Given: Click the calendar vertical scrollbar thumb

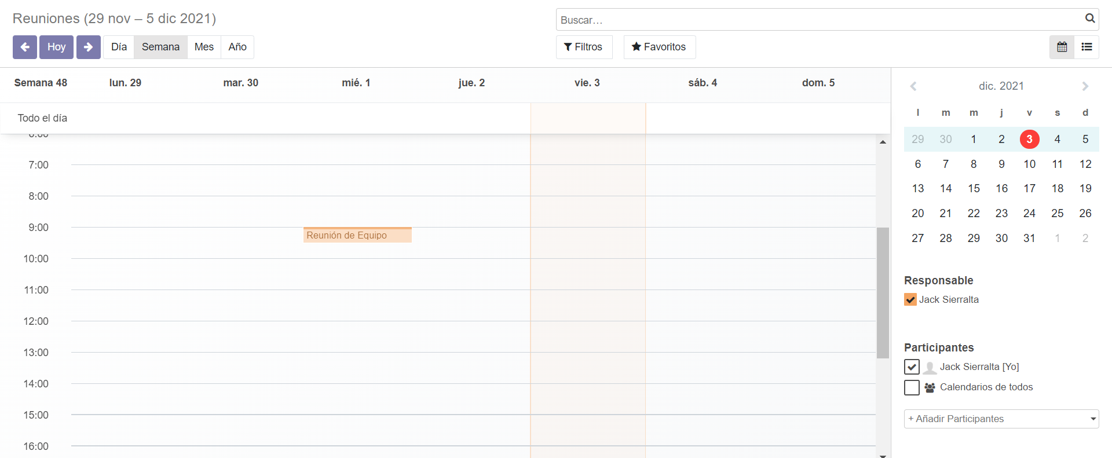Looking at the screenshot, I should pos(883,293).
